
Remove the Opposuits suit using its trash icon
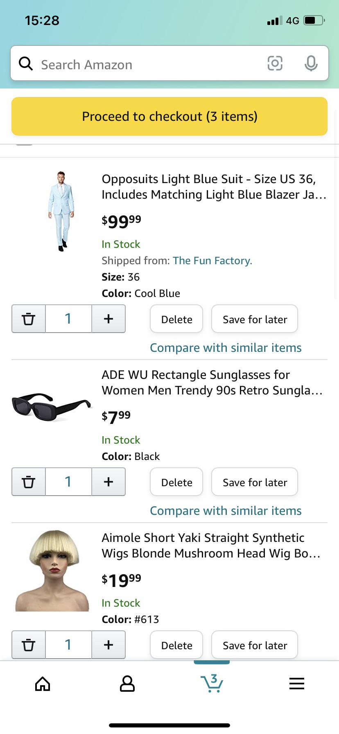(28, 319)
